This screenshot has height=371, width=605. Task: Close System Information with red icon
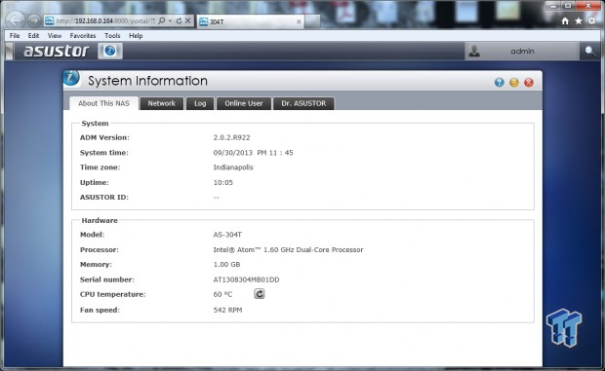(529, 83)
